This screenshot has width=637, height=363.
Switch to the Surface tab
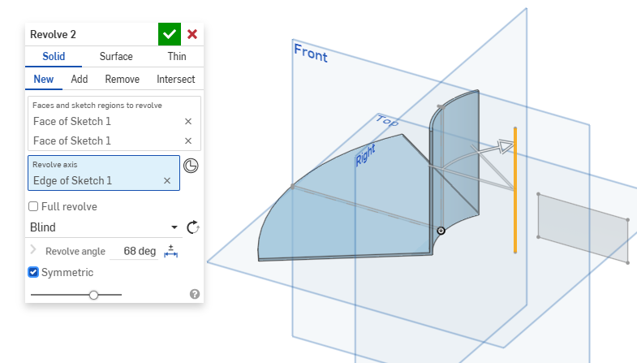(116, 57)
